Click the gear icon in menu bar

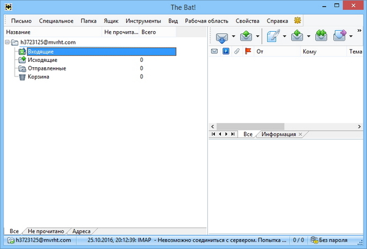click(x=298, y=21)
